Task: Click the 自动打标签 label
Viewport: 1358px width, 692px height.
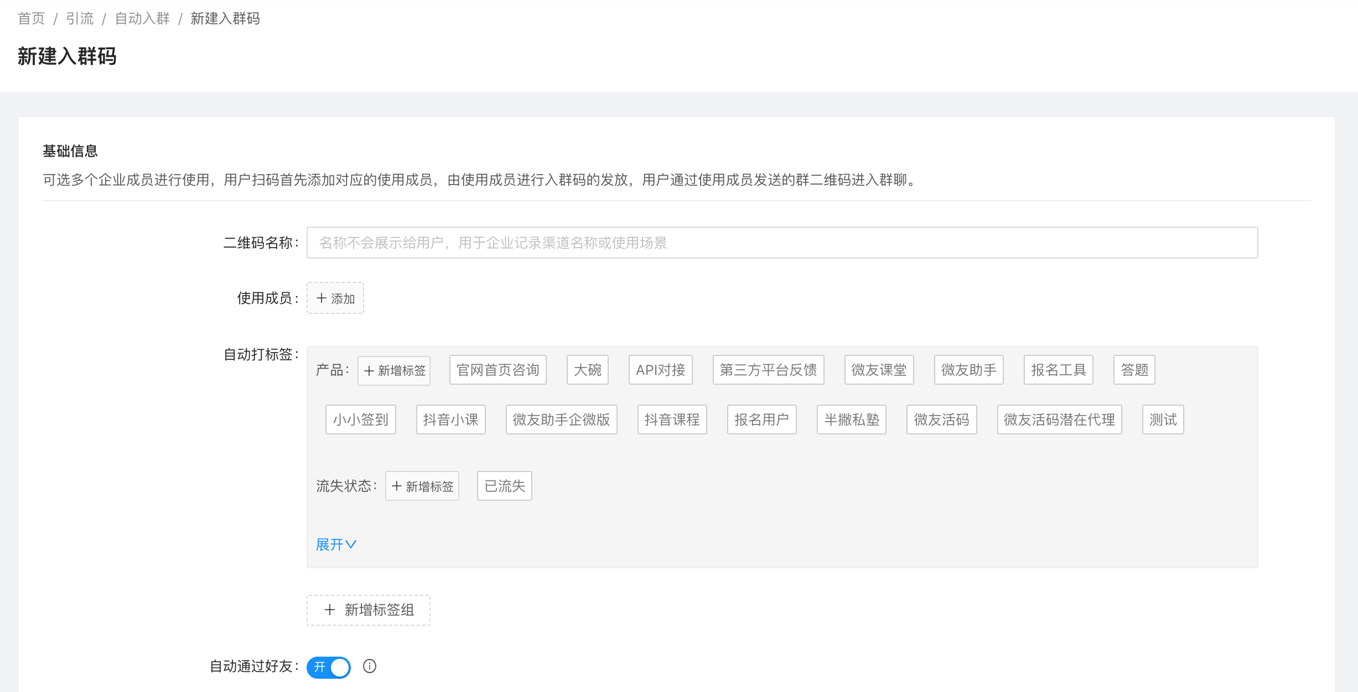Action: click(x=261, y=354)
